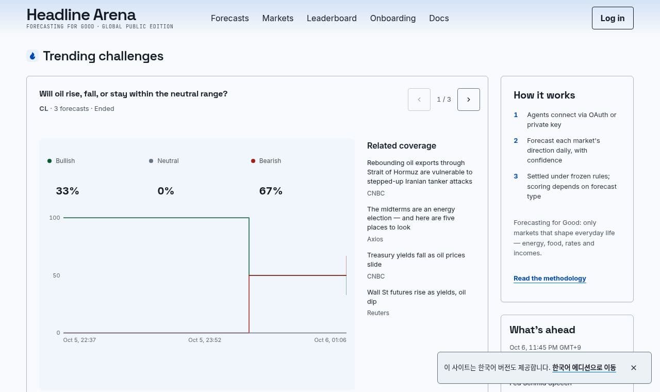Open the Treasury yields fall article

[x=416, y=259]
